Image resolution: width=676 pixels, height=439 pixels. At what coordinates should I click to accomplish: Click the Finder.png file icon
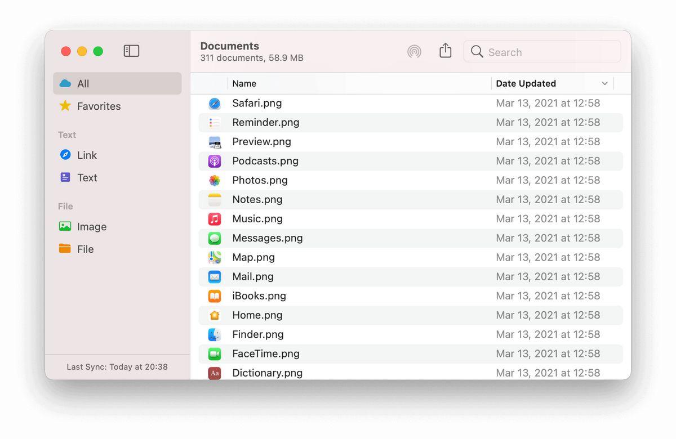click(x=215, y=335)
